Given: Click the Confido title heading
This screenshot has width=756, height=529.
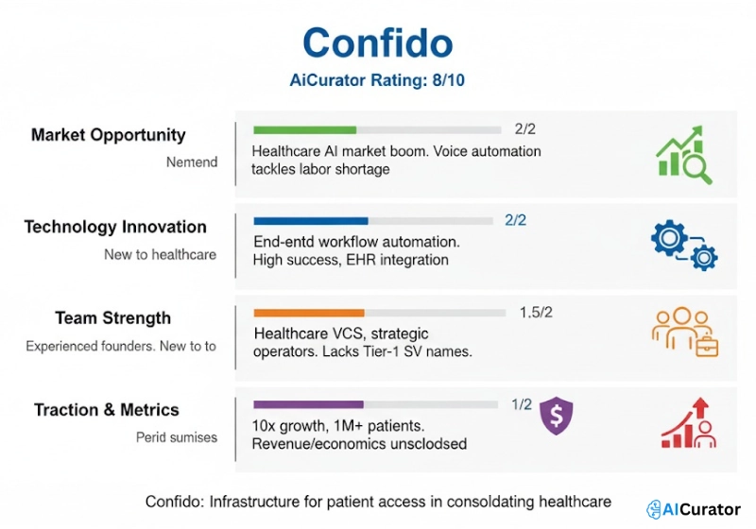Looking at the screenshot, I should pos(377,43).
